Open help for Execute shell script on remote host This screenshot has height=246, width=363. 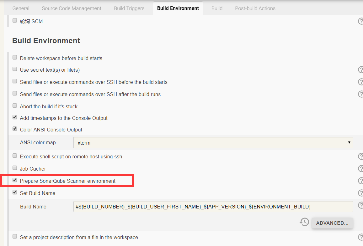(x=361, y=156)
